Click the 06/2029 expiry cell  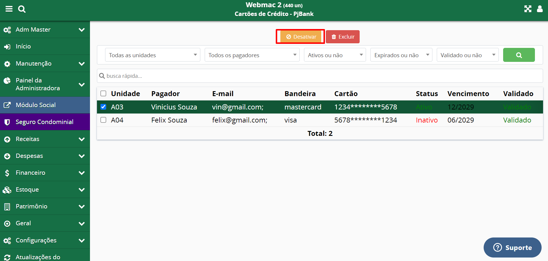[x=461, y=120]
